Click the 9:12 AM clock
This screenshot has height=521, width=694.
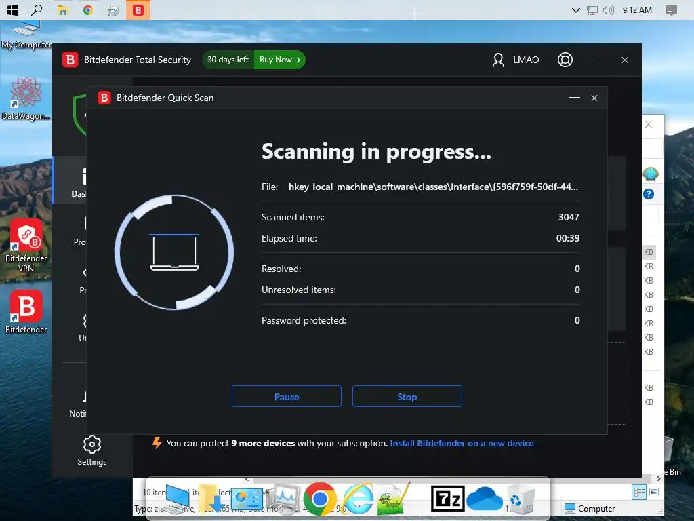coord(637,9)
